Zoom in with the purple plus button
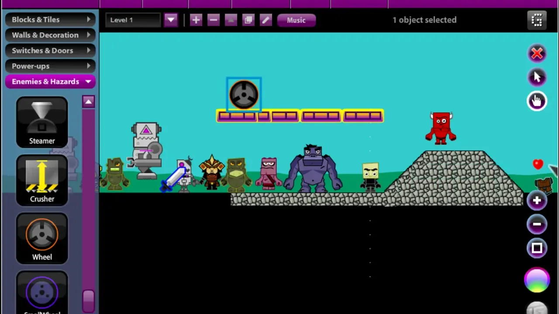This screenshot has height=314, width=559. coord(537,201)
